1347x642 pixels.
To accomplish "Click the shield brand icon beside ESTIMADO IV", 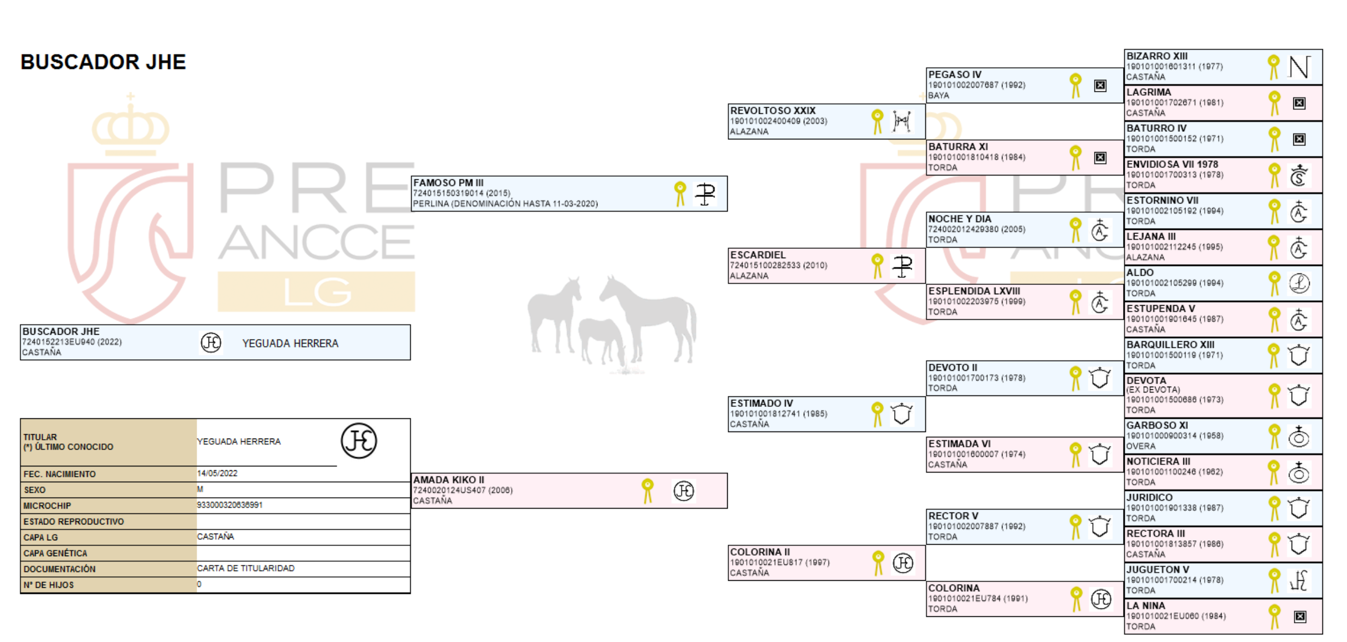I will click(x=901, y=414).
